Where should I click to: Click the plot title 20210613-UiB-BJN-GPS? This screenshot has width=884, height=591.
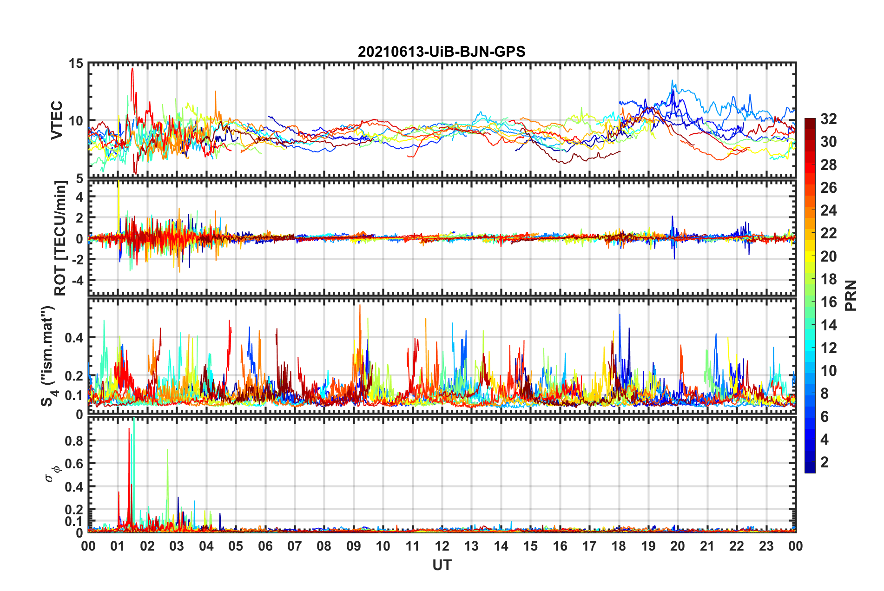click(x=442, y=52)
